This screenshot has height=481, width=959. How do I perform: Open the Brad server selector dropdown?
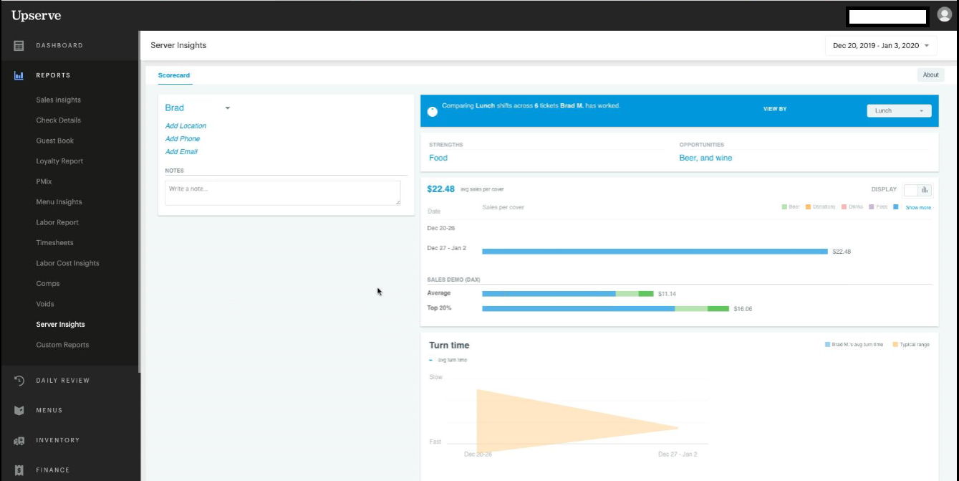point(227,108)
